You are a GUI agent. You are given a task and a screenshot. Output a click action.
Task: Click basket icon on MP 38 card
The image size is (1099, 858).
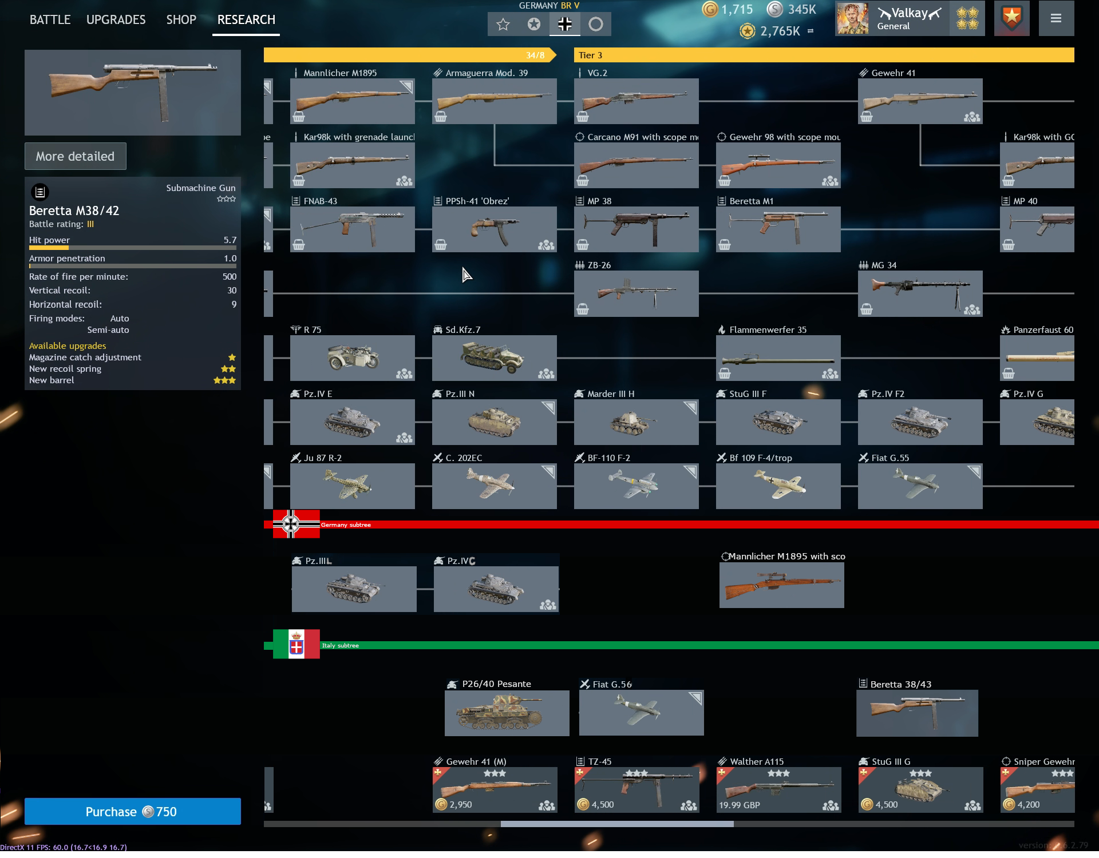(x=583, y=245)
